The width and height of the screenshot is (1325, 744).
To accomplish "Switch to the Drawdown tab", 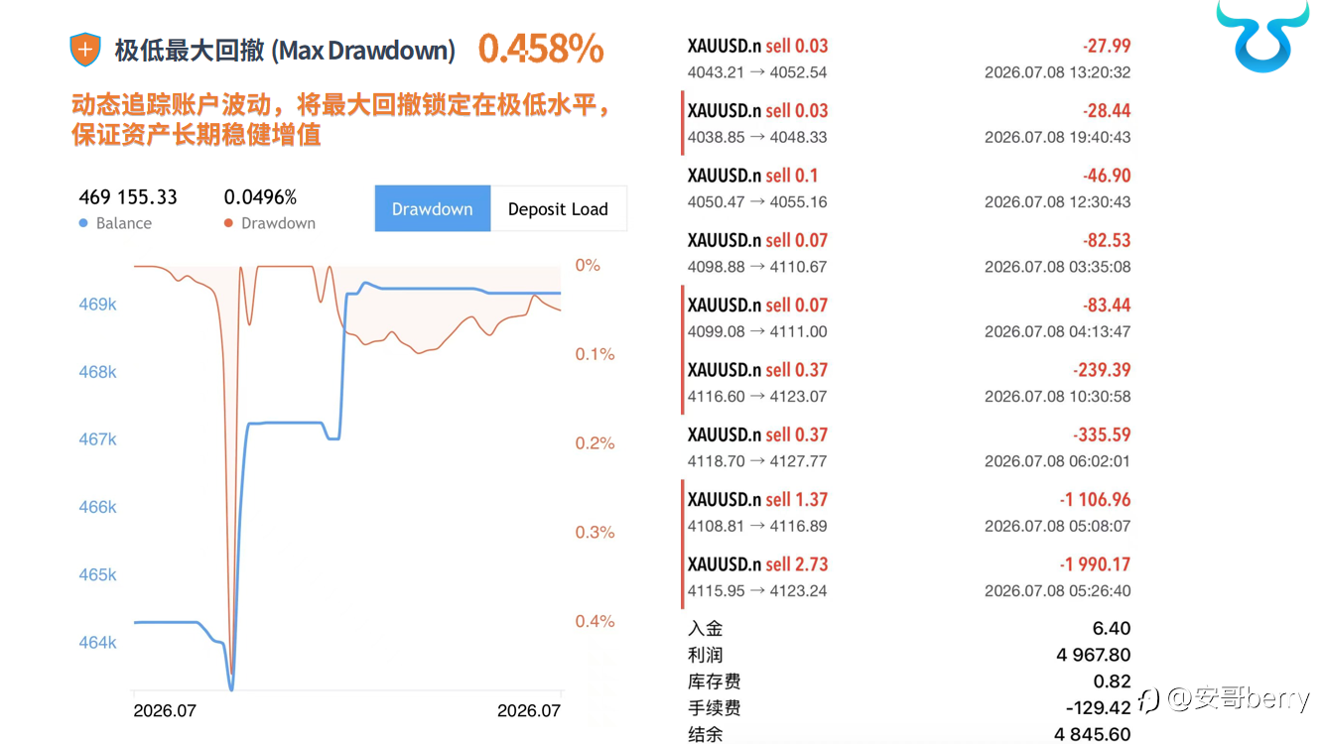I will pyautogui.click(x=433, y=208).
